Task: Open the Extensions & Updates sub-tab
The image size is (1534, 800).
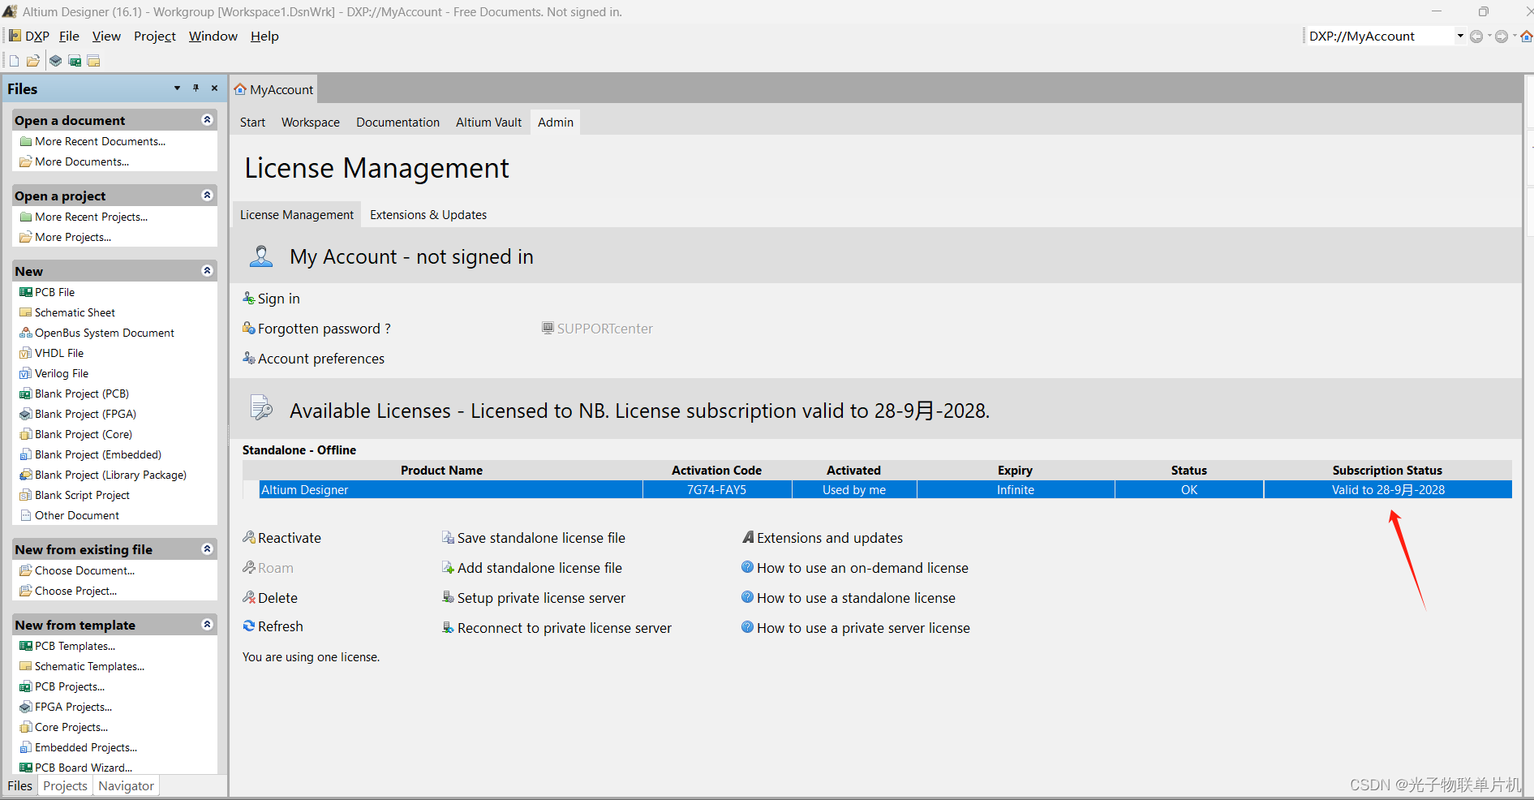Action: (428, 215)
